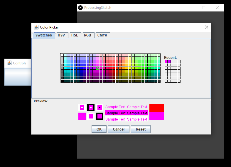Confirm the color with OK
The width and height of the screenshot is (231, 167).
click(x=99, y=129)
